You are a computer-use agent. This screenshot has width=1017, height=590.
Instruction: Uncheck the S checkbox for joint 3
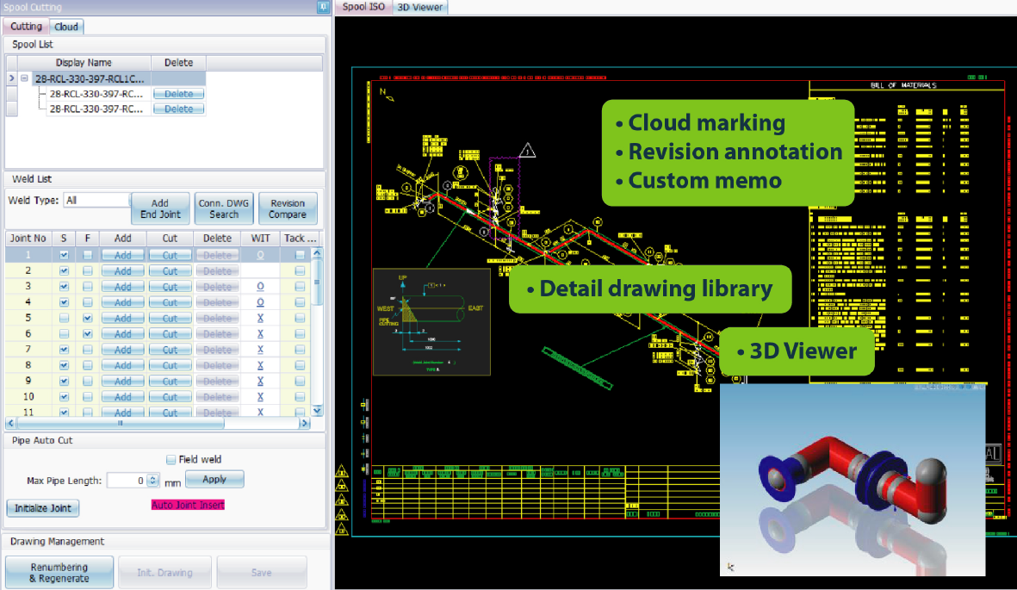coord(64,287)
